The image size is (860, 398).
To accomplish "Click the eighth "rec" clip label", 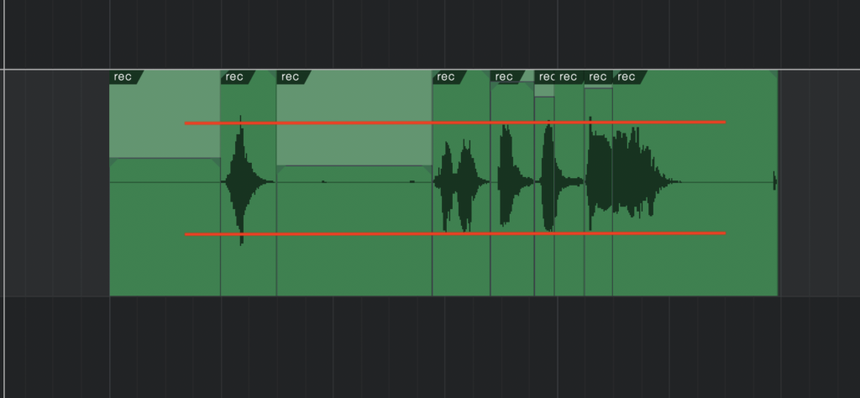I will pos(597,77).
